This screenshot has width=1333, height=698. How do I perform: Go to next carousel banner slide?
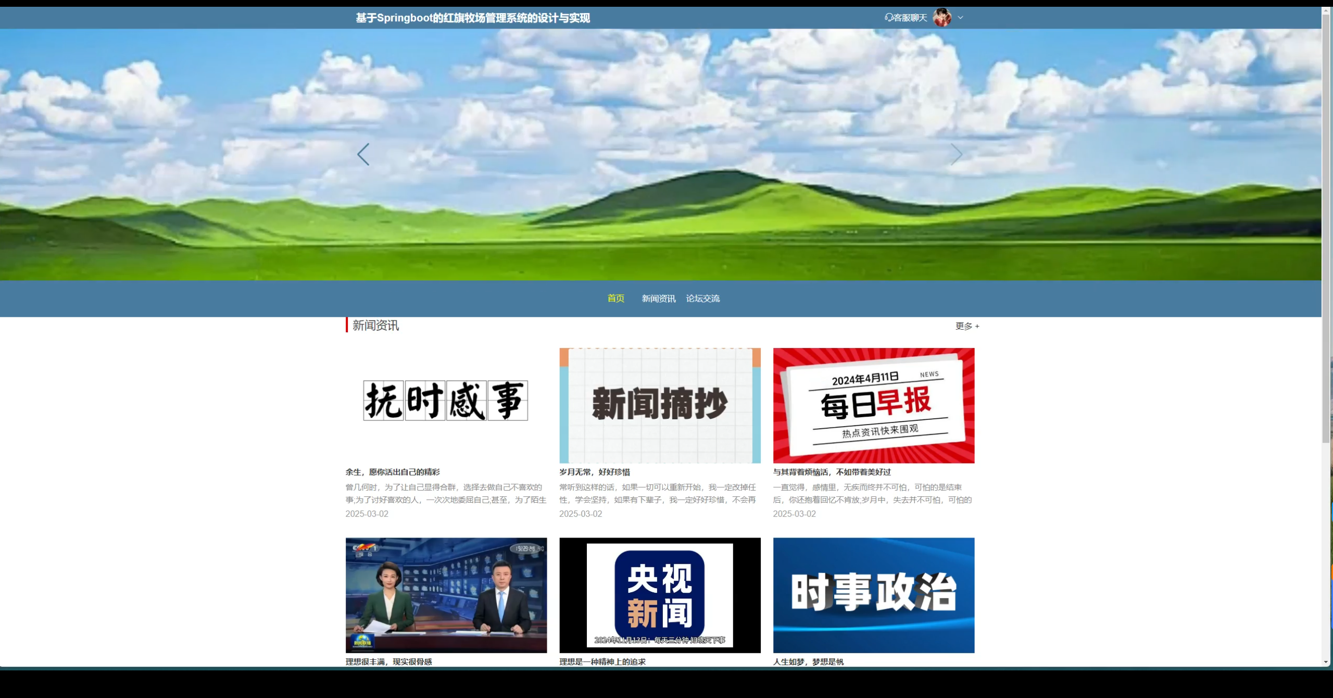(x=957, y=155)
